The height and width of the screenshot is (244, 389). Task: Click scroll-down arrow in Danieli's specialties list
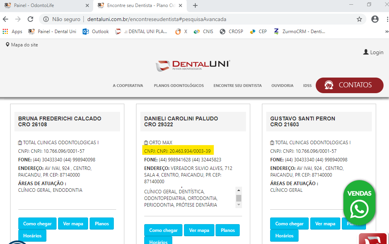(239, 205)
